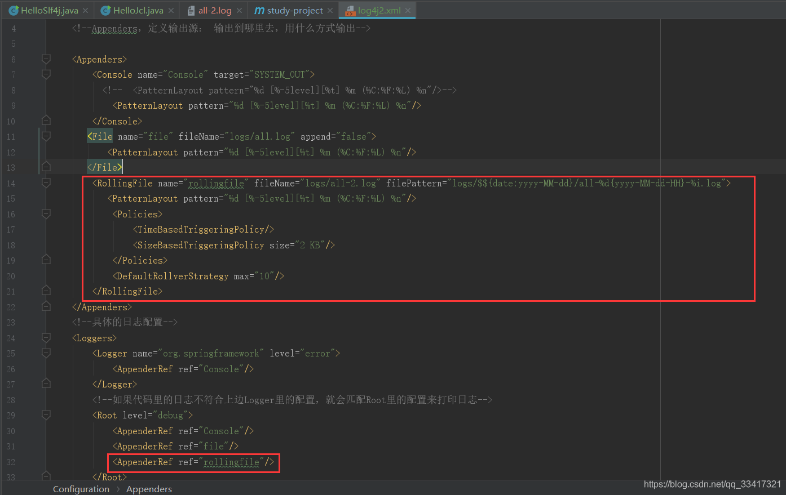The height and width of the screenshot is (495, 786).
Task: Collapse the Console tag on line 7
Action: (46, 74)
